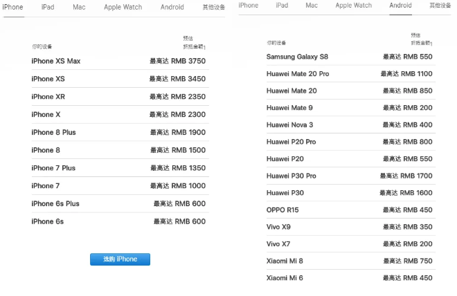Viewport: 457px width, 296px height.
Task: Click the RMB 550 value for Huawei P20
Action: [407, 159]
